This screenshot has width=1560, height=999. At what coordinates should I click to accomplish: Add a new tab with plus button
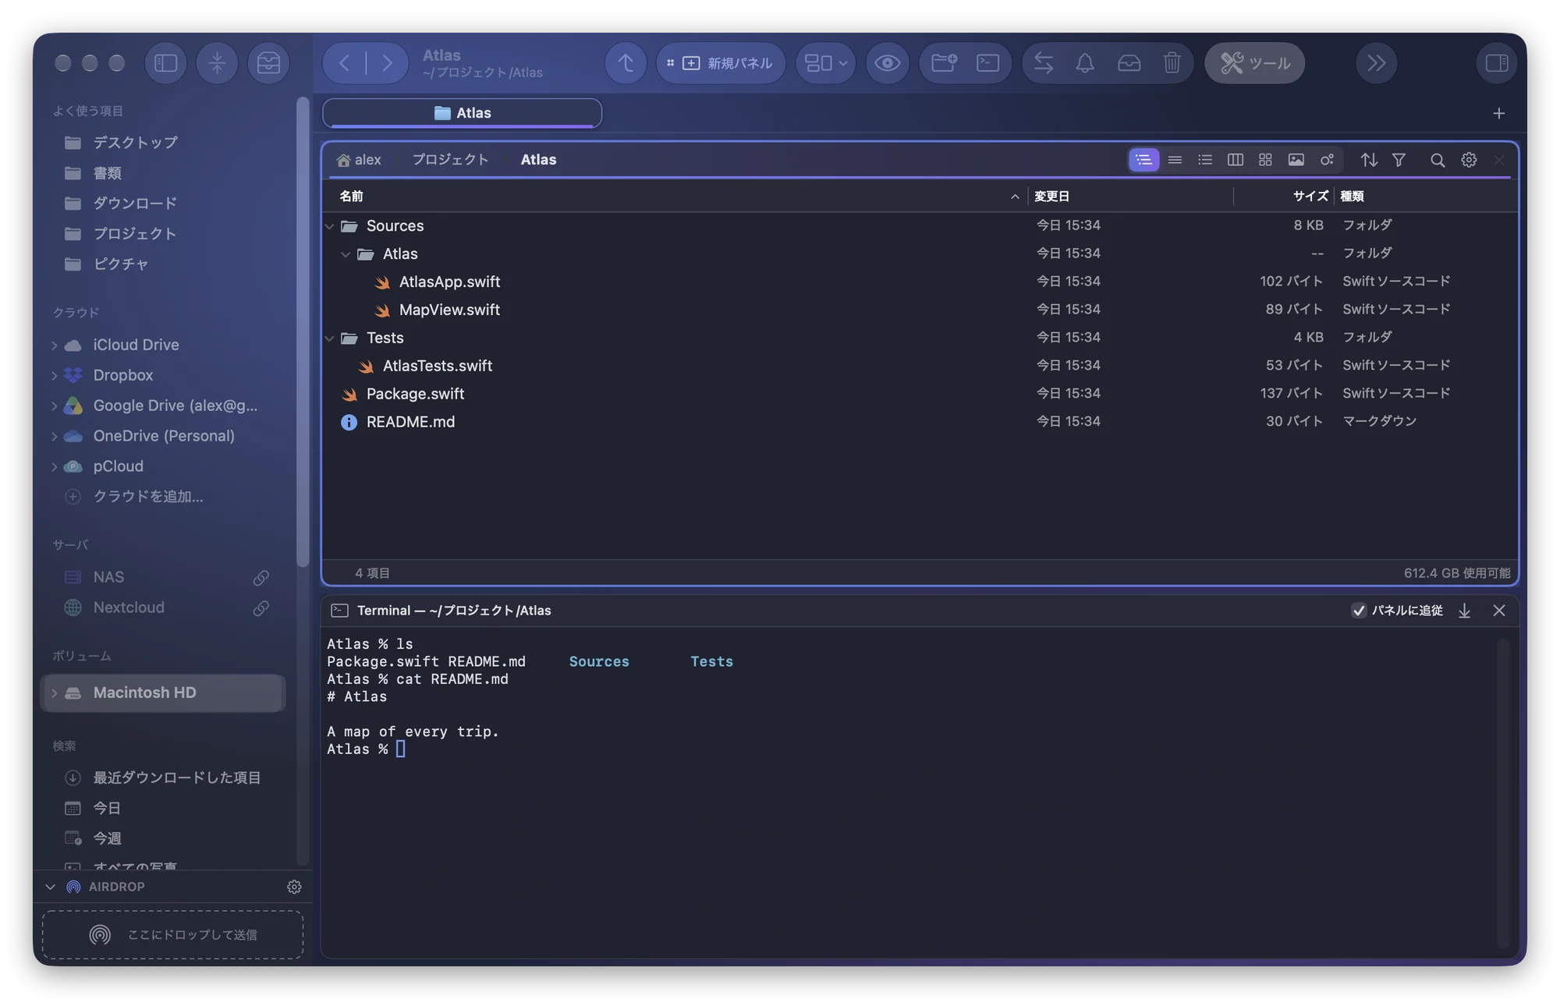pyautogui.click(x=1498, y=114)
